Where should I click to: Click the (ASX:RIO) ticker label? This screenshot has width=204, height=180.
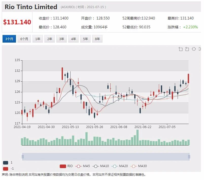tap(68, 7)
